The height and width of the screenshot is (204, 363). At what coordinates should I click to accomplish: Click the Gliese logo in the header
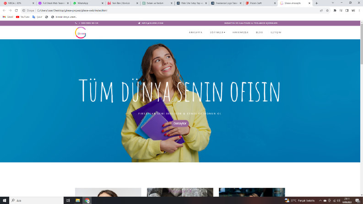point(81,32)
